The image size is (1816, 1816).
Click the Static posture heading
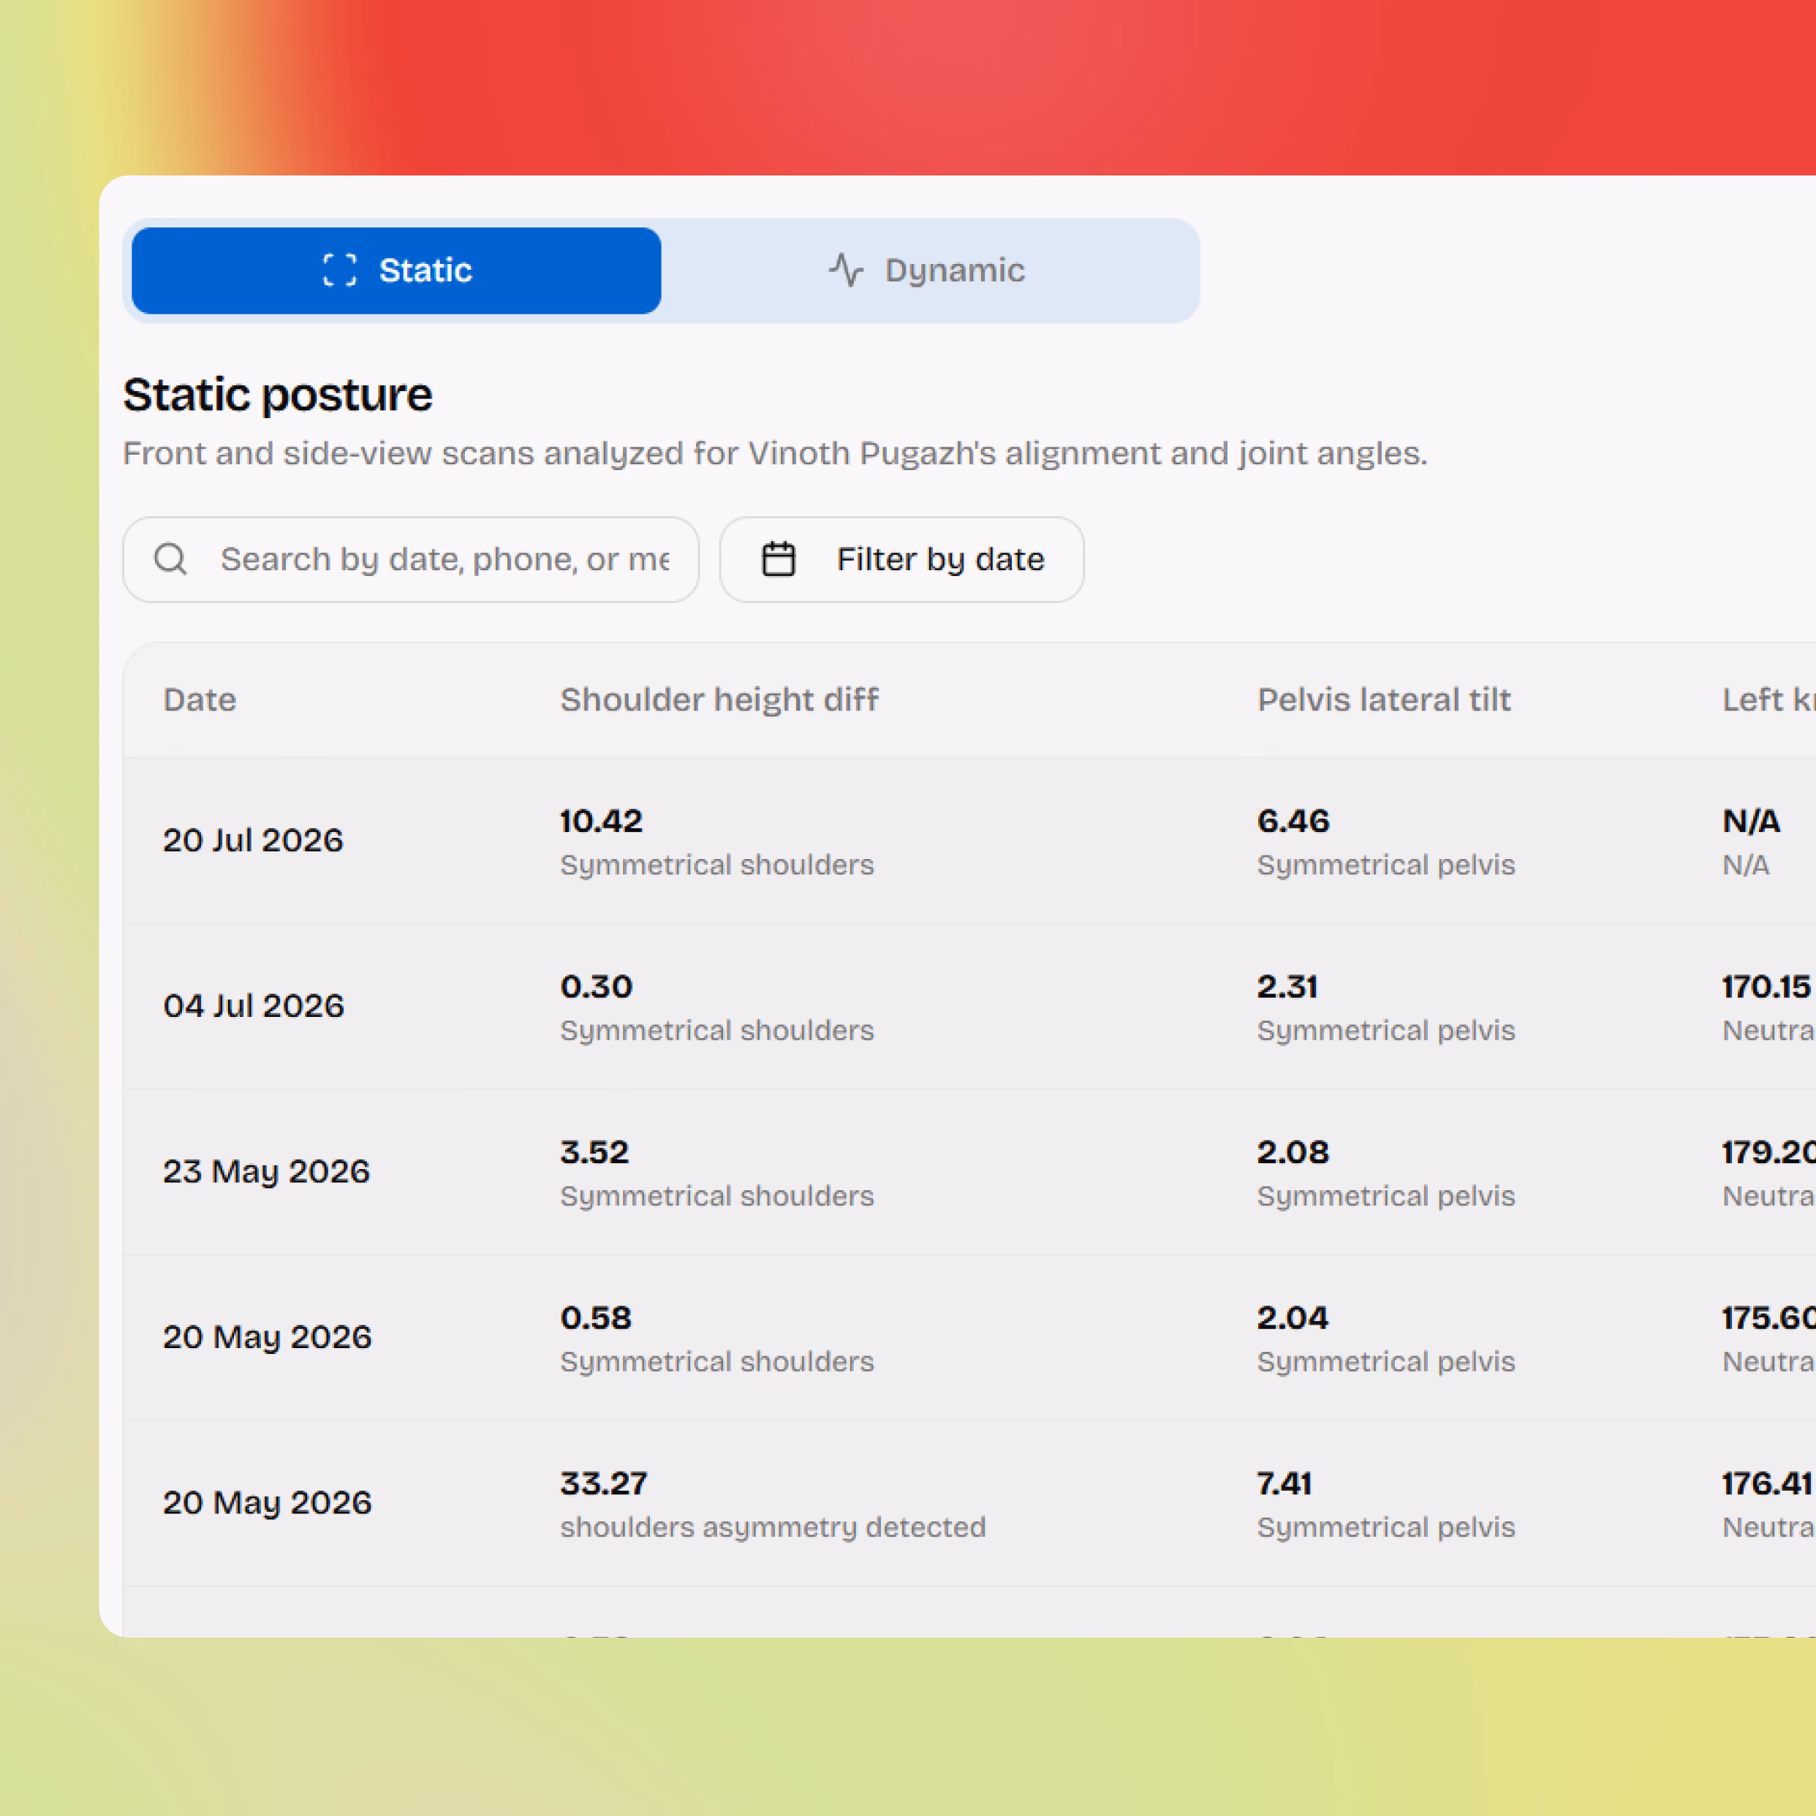tap(277, 395)
